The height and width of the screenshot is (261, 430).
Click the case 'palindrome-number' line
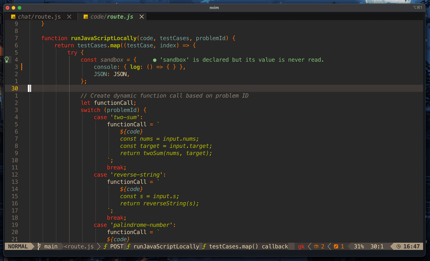(x=135, y=225)
